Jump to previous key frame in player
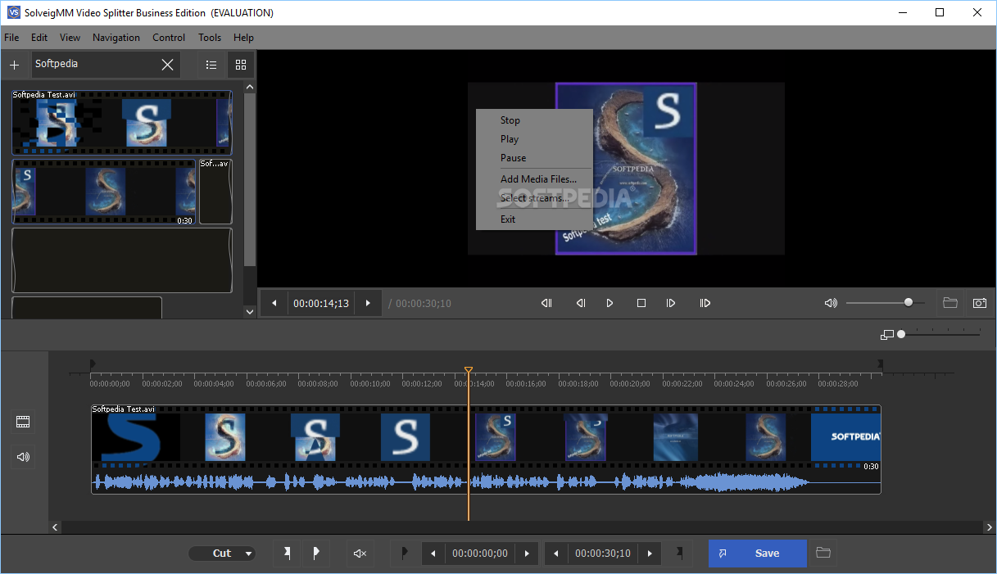The width and height of the screenshot is (997, 574). (546, 303)
